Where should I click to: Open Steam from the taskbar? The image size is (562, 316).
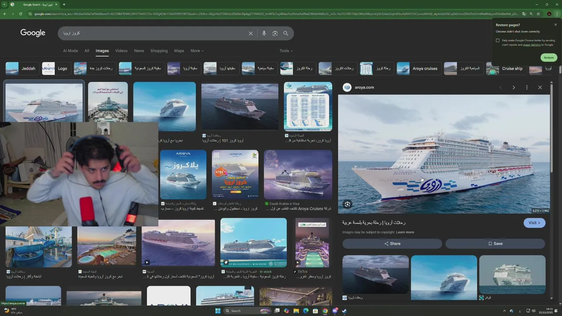344,311
